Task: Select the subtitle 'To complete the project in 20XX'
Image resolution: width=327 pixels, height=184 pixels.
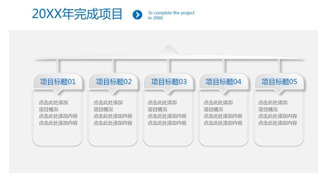Action: pos(171,15)
